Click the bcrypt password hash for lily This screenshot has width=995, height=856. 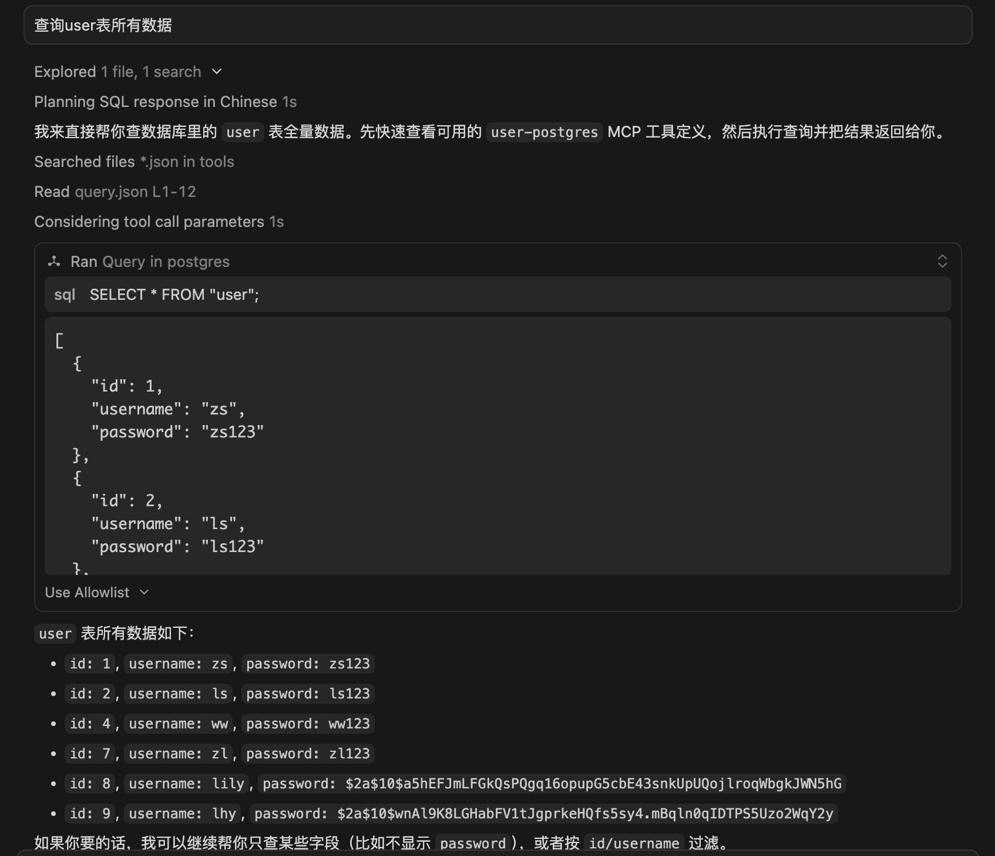[552, 784]
